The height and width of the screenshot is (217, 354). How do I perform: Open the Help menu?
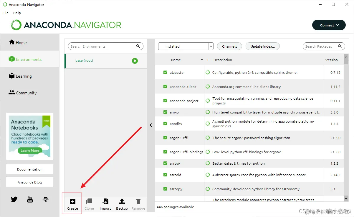(x=17, y=13)
